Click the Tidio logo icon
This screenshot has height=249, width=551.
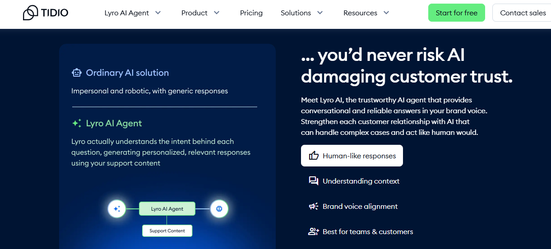click(x=31, y=13)
